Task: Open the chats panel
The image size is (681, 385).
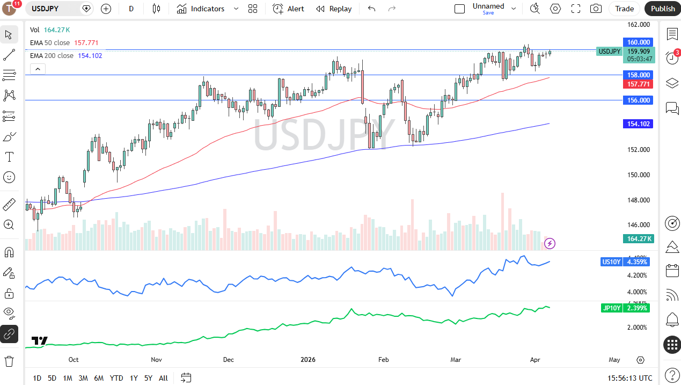Action: point(672,108)
